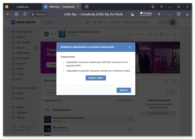
Task: Click the padlock site security icon
Action: (x=33, y=14)
